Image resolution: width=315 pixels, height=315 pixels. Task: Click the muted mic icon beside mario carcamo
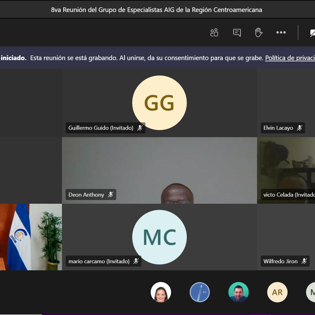coord(136,261)
